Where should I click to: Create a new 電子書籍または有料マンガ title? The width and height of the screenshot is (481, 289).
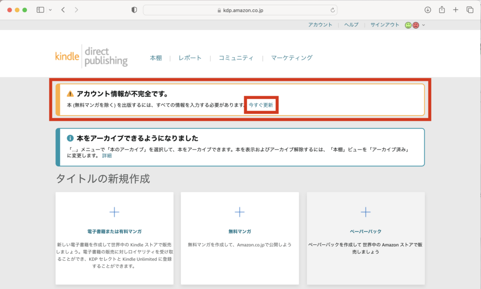pos(114,212)
